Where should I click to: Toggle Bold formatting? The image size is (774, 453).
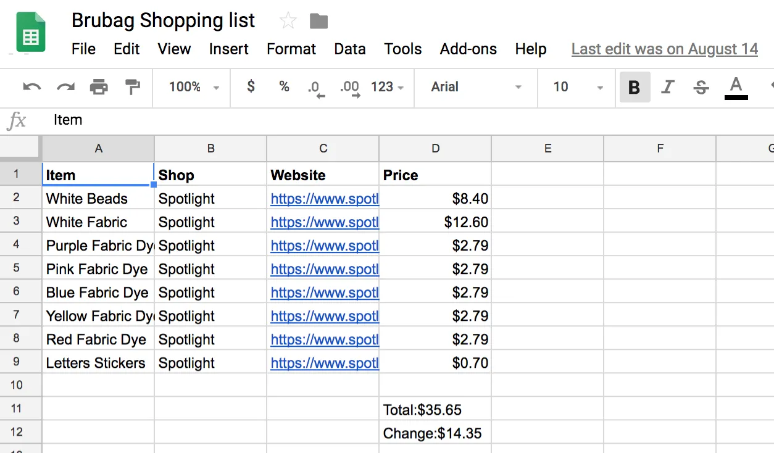[635, 87]
